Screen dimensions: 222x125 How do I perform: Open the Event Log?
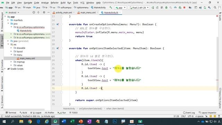[x=189, y=112]
